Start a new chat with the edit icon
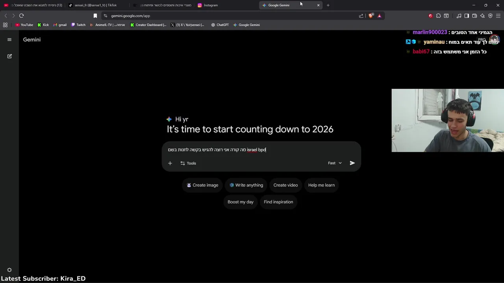 pyautogui.click(x=9, y=56)
